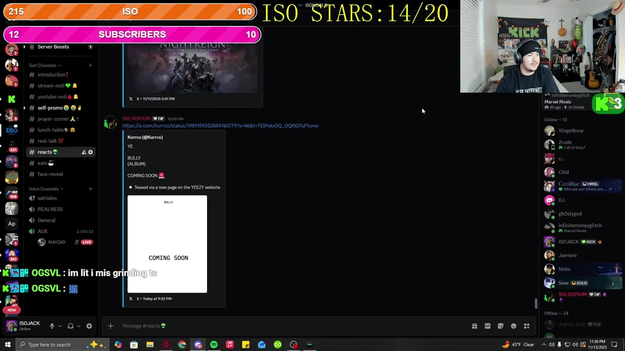This screenshot has width=625, height=351.
Task: Click MAYDAY user in AUX voice channel
Action: click(x=56, y=242)
